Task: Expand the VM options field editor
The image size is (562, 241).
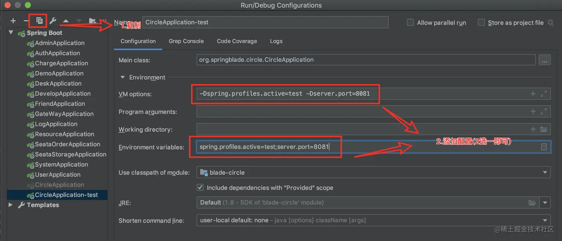Action: click(544, 94)
